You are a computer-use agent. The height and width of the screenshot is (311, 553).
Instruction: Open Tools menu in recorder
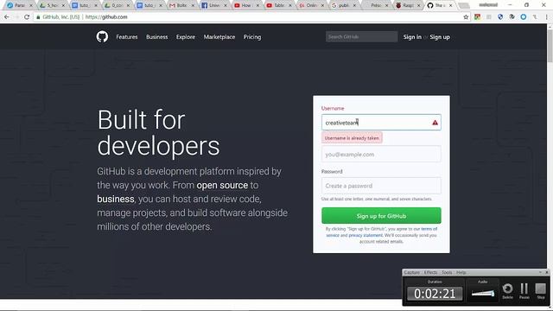(x=447, y=273)
